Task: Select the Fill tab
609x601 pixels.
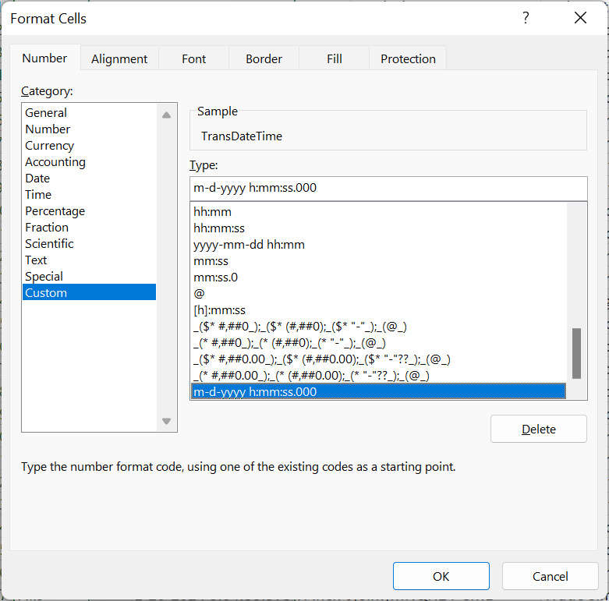Action: (x=333, y=58)
